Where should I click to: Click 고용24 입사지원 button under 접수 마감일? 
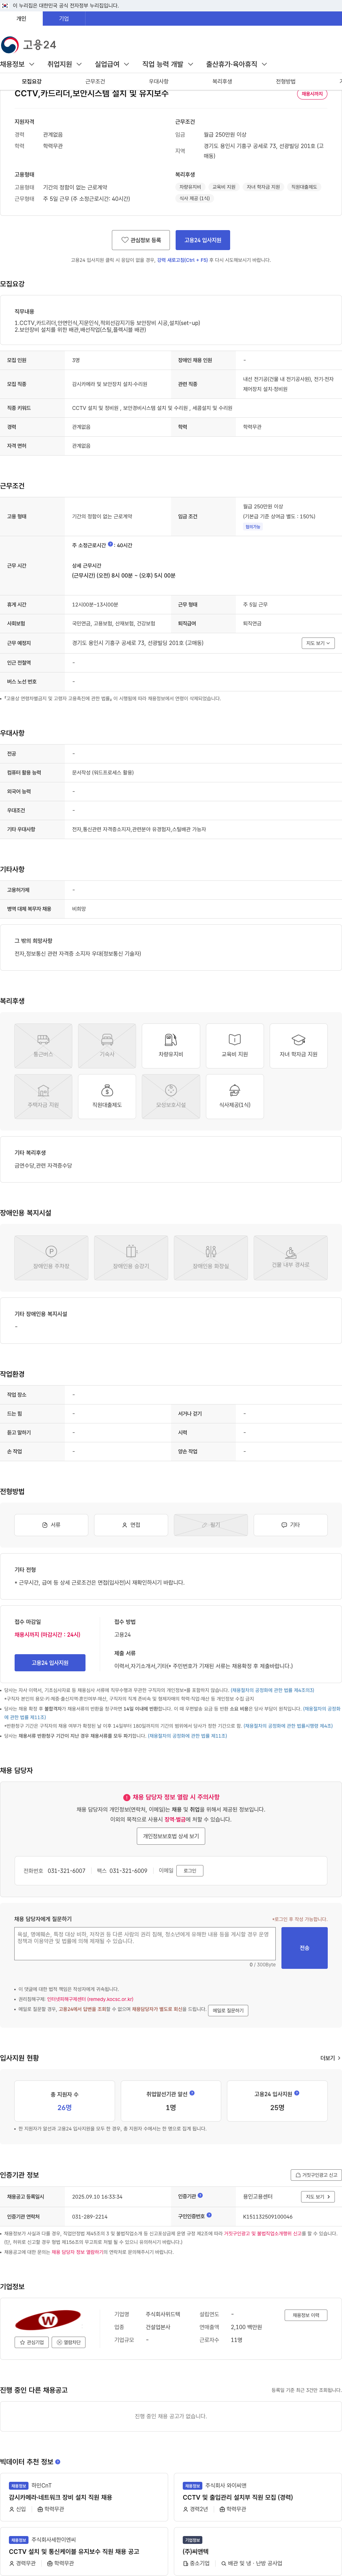[x=50, y=1663]
